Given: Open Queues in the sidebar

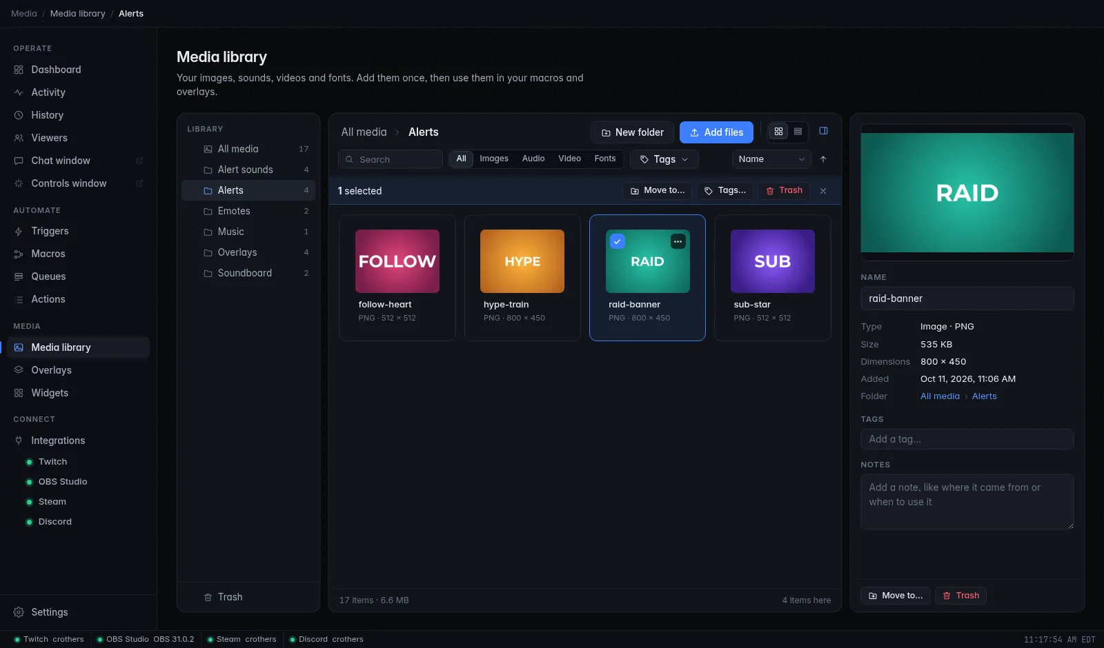Looking at the screenshot, I should pos(78,276).
